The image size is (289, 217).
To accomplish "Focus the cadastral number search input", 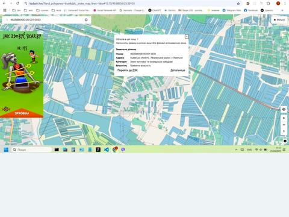I will (46, 20).
